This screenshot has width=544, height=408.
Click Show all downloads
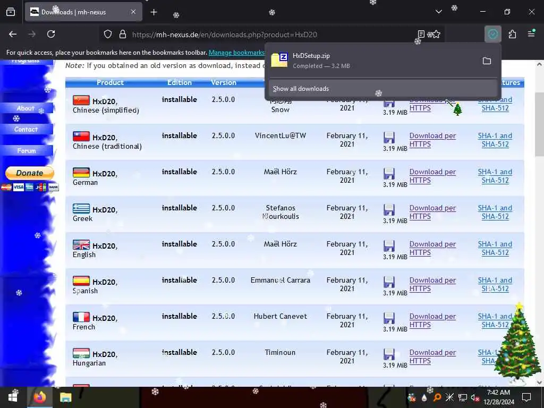coord(382,89)
